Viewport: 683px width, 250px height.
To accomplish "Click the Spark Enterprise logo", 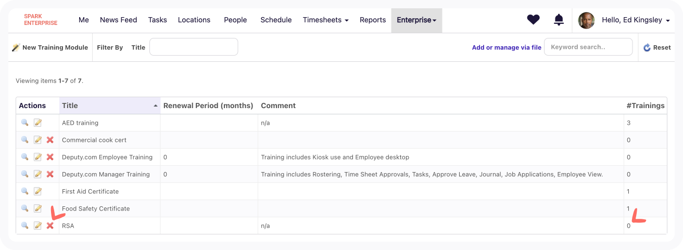I will (41, 20).
